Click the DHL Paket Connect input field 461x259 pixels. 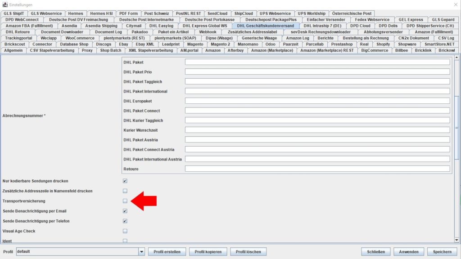point(317,111)
